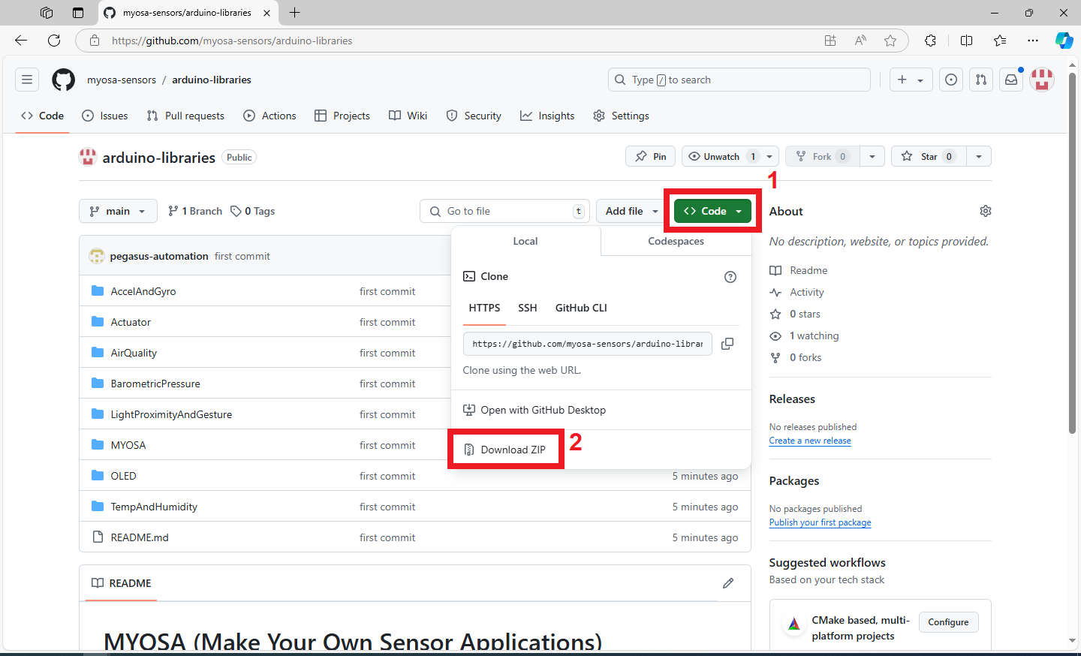Click Download ZIP
The height and width of the screenshot is (656, 1081).
505,450
